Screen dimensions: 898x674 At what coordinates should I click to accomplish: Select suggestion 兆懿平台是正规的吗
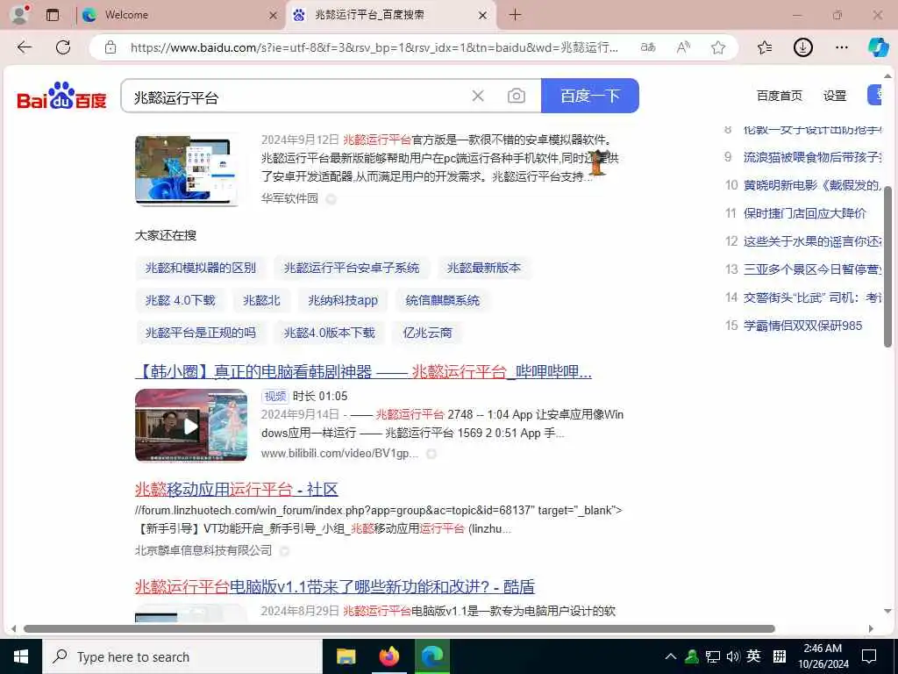pyautogui.click(x=201, y=333)
